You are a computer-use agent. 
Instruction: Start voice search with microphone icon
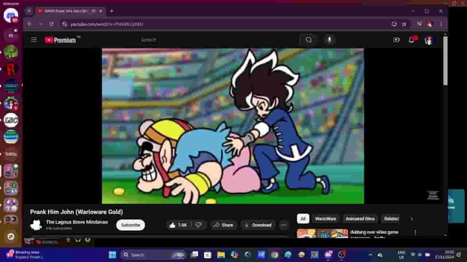tap(329, 40)
